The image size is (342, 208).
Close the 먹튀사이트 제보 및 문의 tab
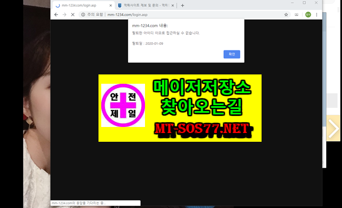click(172, 5)
